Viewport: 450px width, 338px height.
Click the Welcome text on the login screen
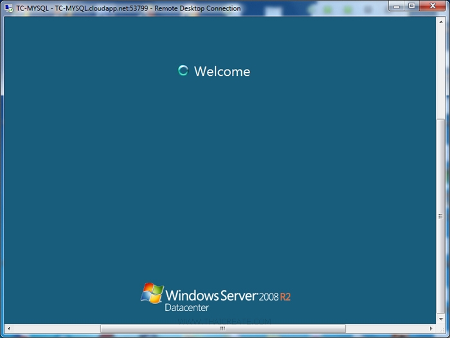tap(222, 71)
